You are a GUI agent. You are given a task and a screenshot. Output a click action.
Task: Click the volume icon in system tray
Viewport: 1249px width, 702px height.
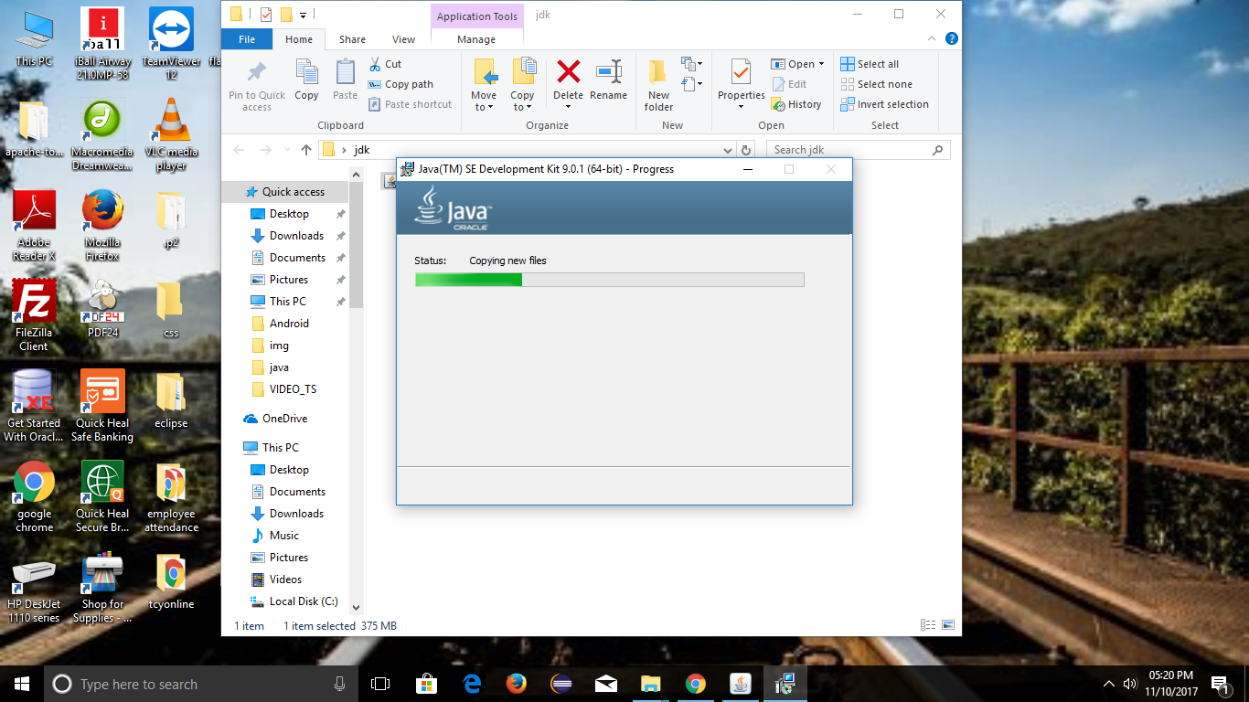1129,684
